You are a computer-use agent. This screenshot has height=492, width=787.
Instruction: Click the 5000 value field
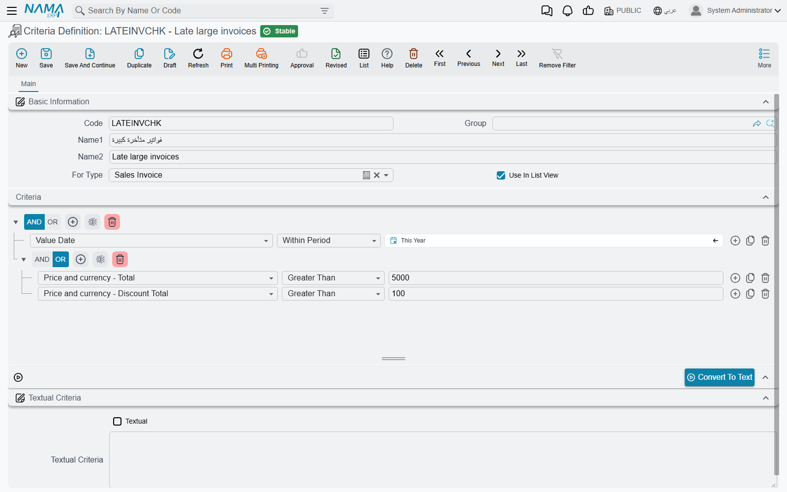pos(556,278)
